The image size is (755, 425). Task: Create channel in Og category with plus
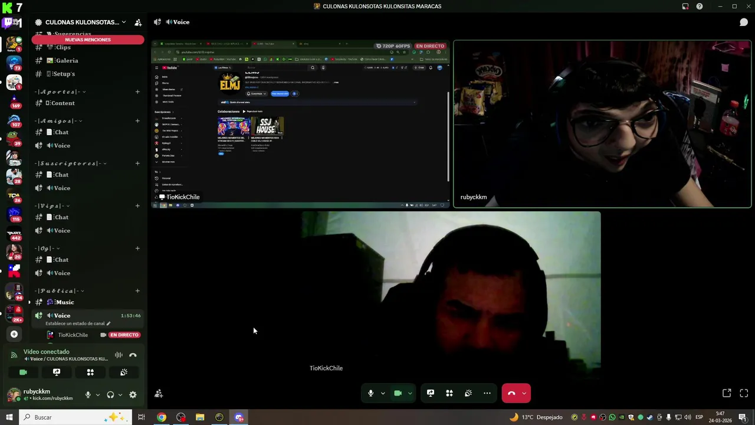[x=137, y=249]
